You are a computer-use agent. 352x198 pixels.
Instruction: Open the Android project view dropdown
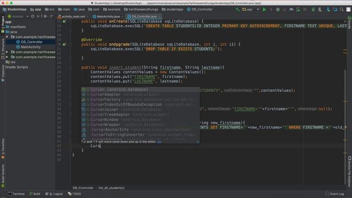click(18, 16)
